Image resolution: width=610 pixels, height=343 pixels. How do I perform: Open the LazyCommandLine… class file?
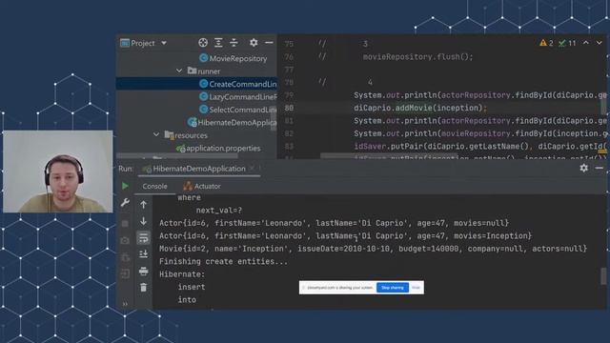point(243,97)
